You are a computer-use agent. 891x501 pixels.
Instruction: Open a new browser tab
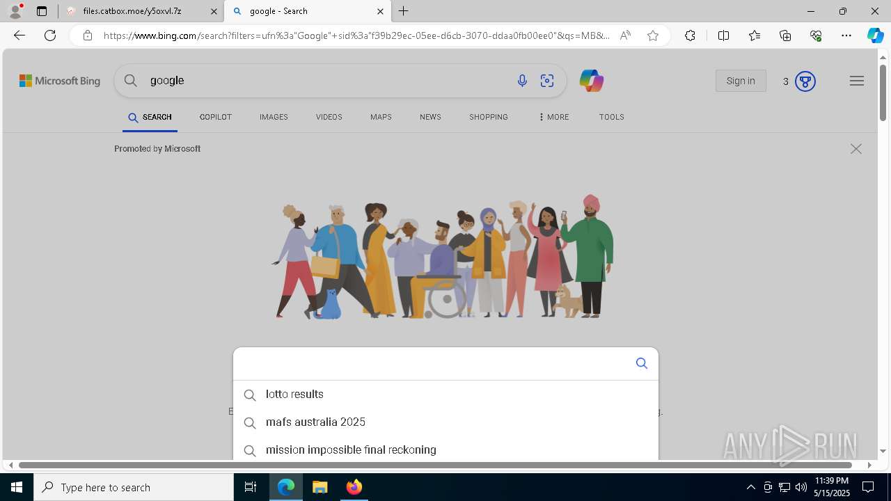404,11
